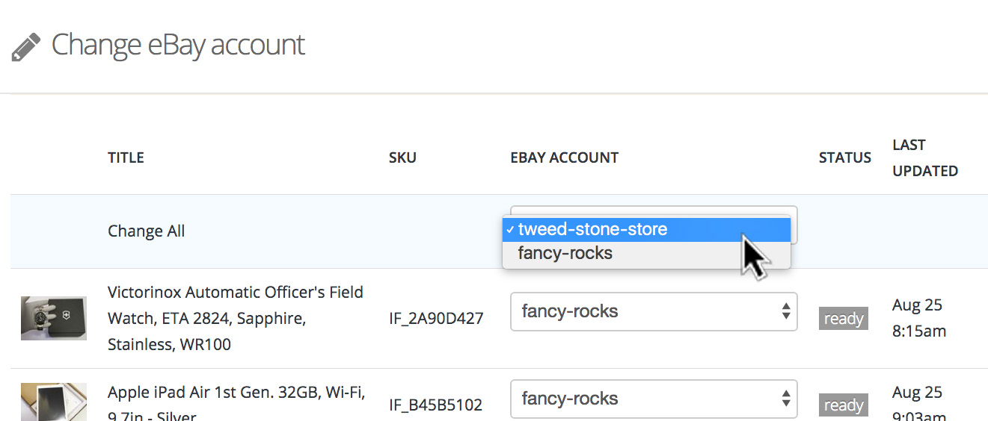This screenshot has width=988, height=421.
Task: Click SKU IF_B45B5102
Action: (x=436, y=405)
